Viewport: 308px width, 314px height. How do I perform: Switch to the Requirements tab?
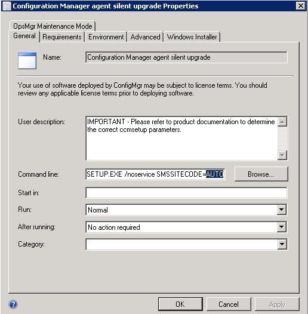tap(62, 37)
